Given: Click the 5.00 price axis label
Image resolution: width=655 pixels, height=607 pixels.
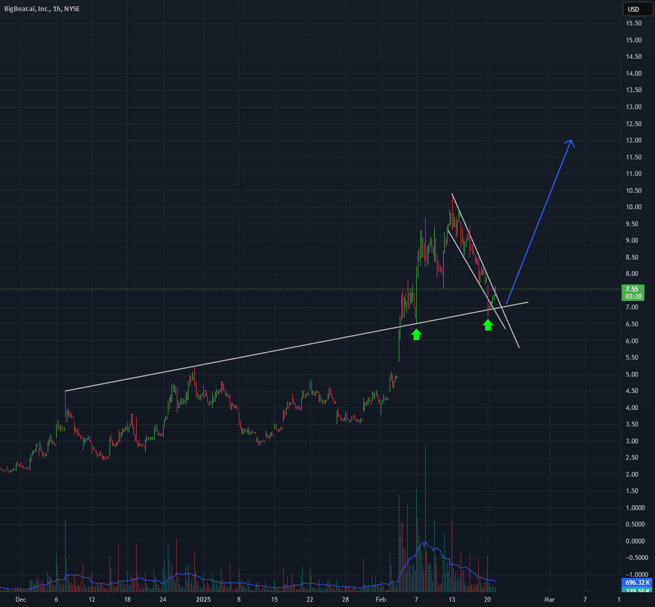Looking at the screenshot, I should point(632,374).
